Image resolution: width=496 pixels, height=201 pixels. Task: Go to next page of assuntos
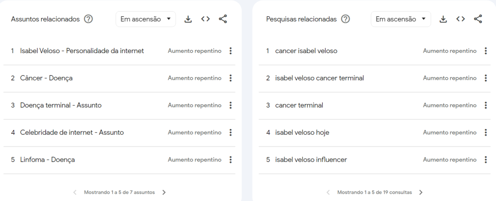(x=164, y=192)
